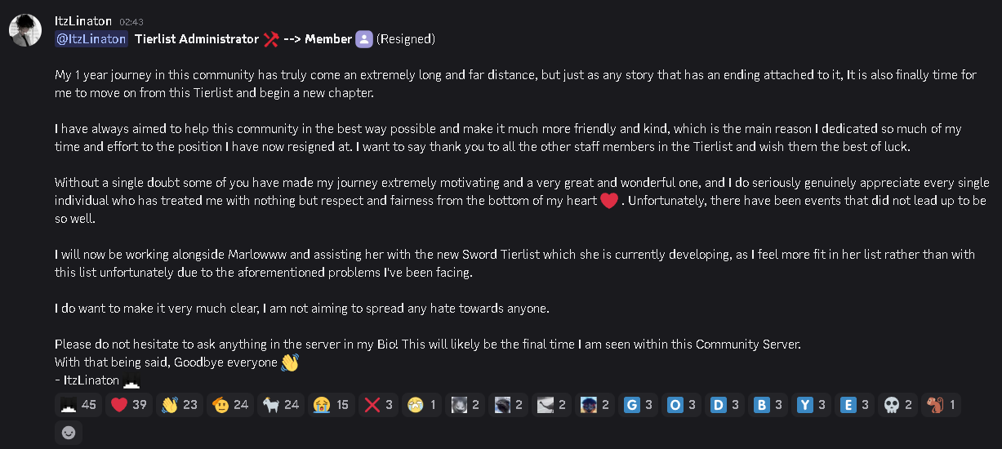The height and width of the screenshot is (449, 1002).
Task: Click the skull reaction
Action: tap(897, 405)
